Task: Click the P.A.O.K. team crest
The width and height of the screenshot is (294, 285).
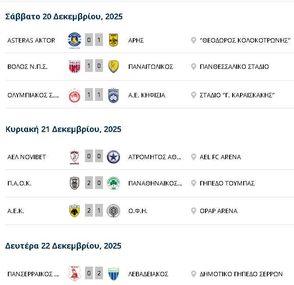Action: tap(74, 183)
